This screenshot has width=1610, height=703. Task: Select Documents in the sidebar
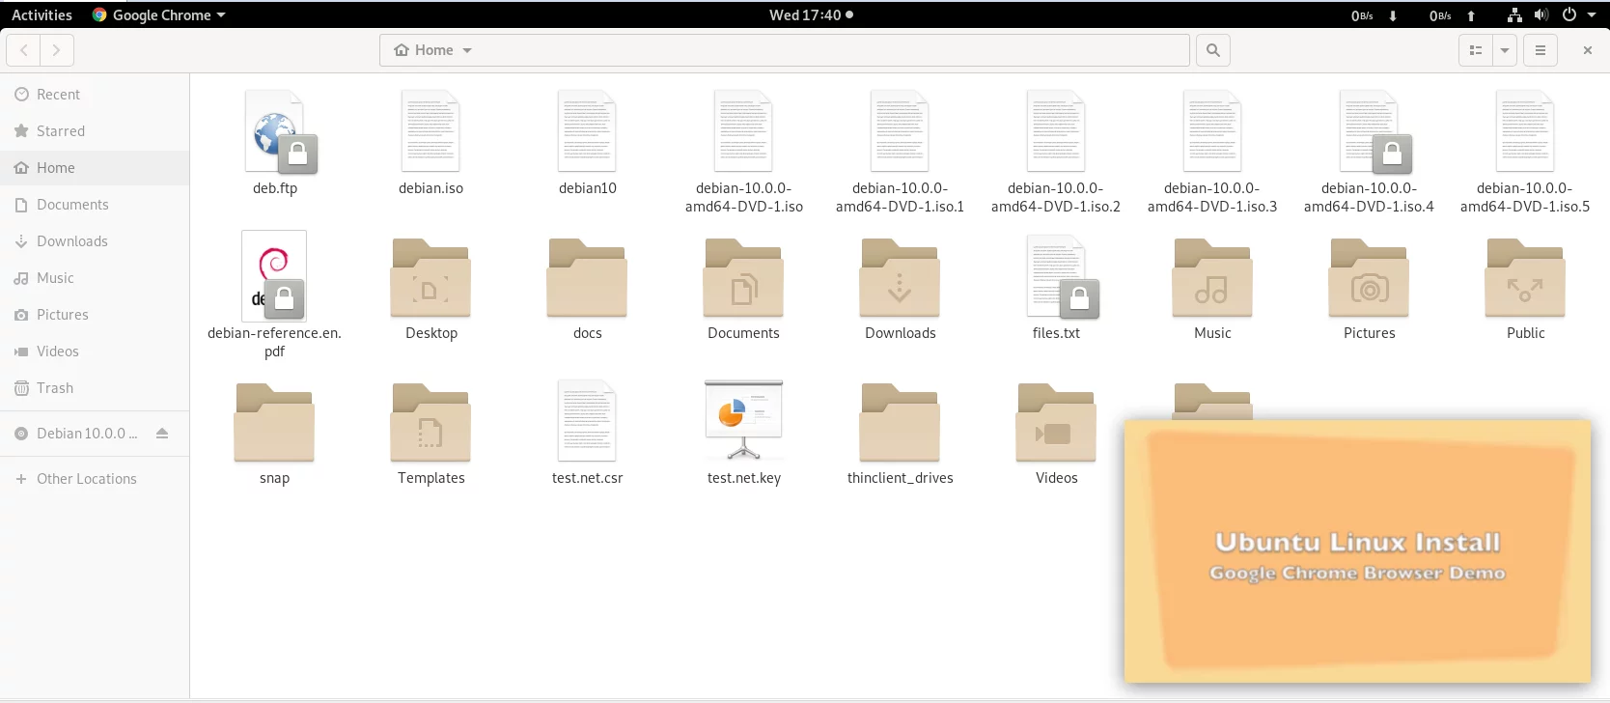95,205
